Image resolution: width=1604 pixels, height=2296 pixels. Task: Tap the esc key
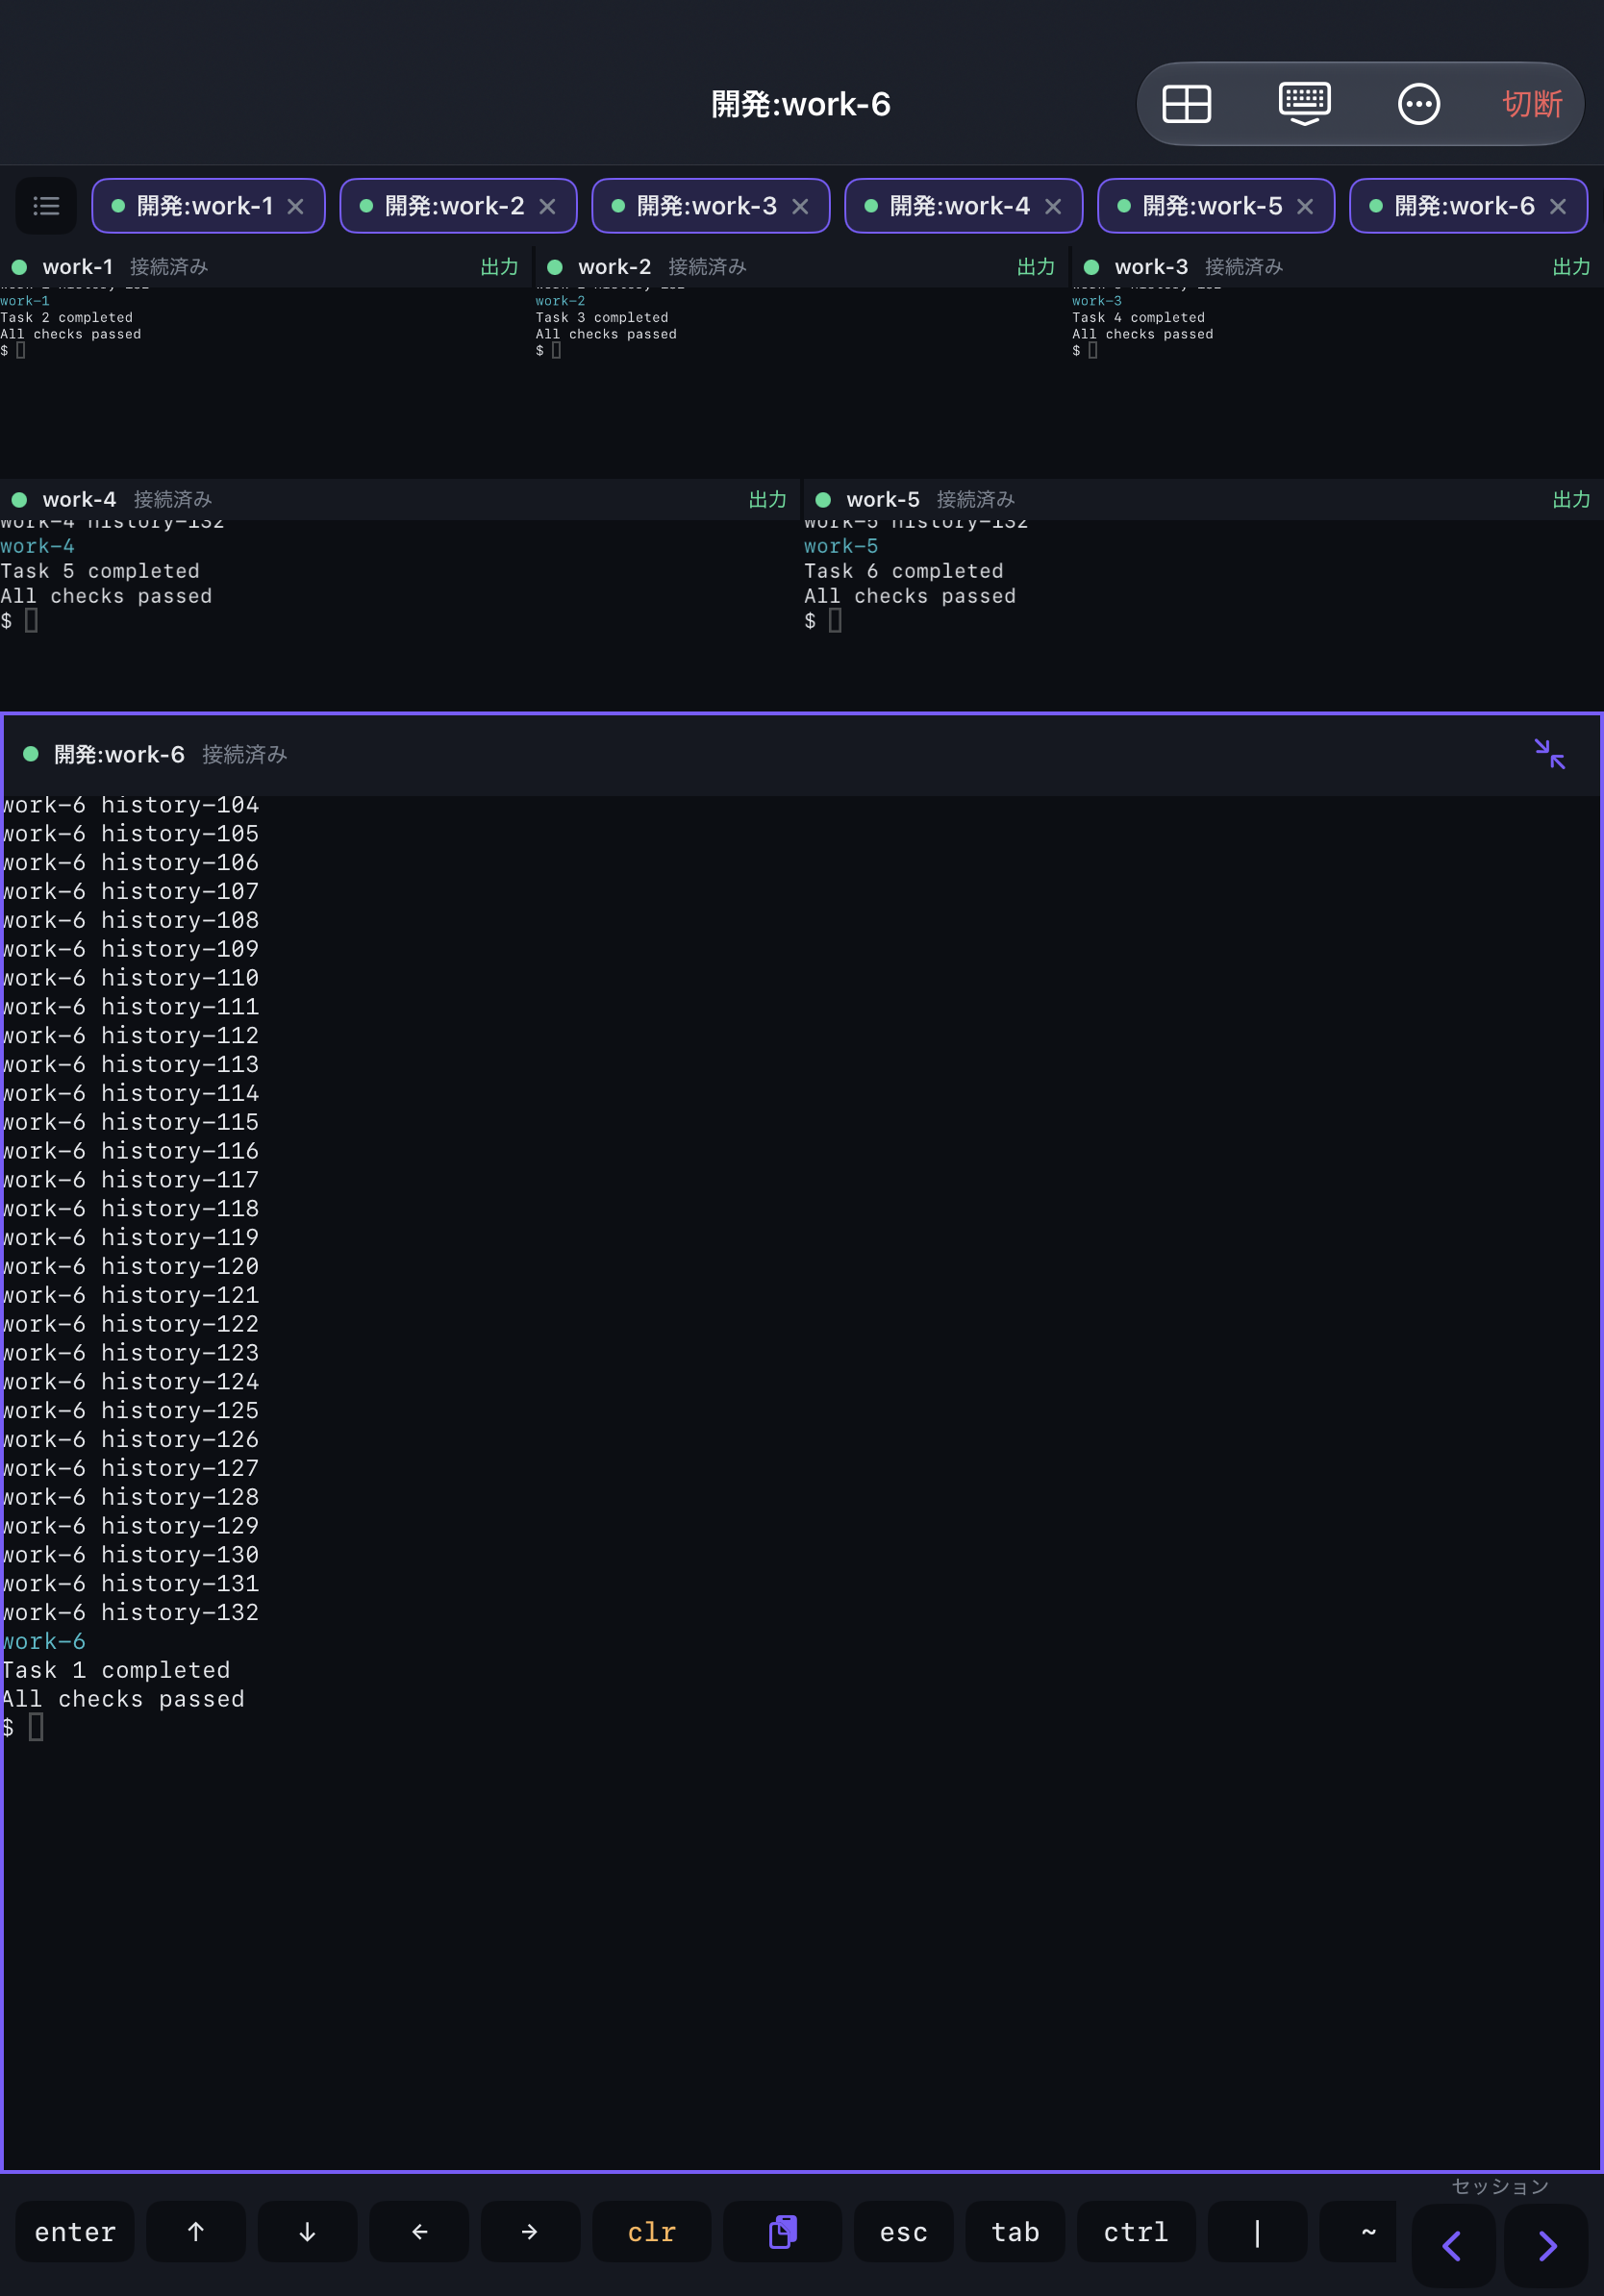tap(903, 2232)
